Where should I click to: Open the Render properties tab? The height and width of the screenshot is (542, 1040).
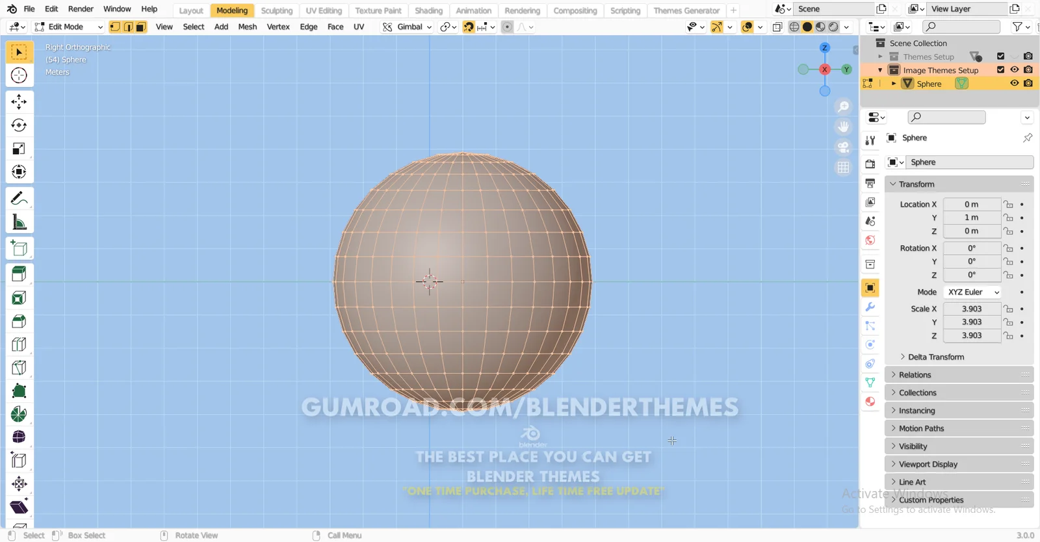870,164
